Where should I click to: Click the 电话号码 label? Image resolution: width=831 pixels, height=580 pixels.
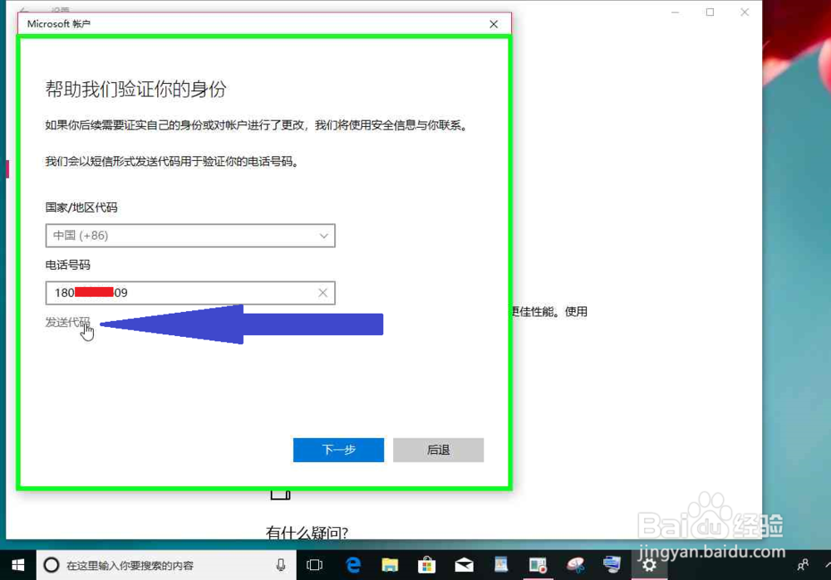(68, 265)
